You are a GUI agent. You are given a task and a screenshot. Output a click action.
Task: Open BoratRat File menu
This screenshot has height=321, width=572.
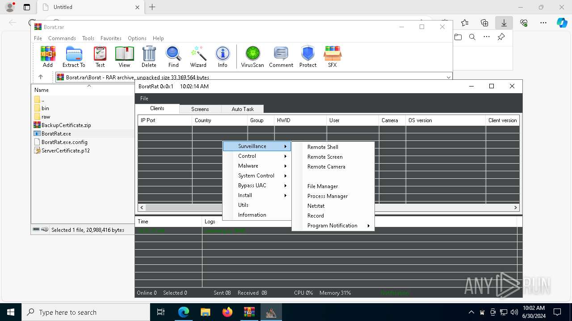tap(144, 99)
